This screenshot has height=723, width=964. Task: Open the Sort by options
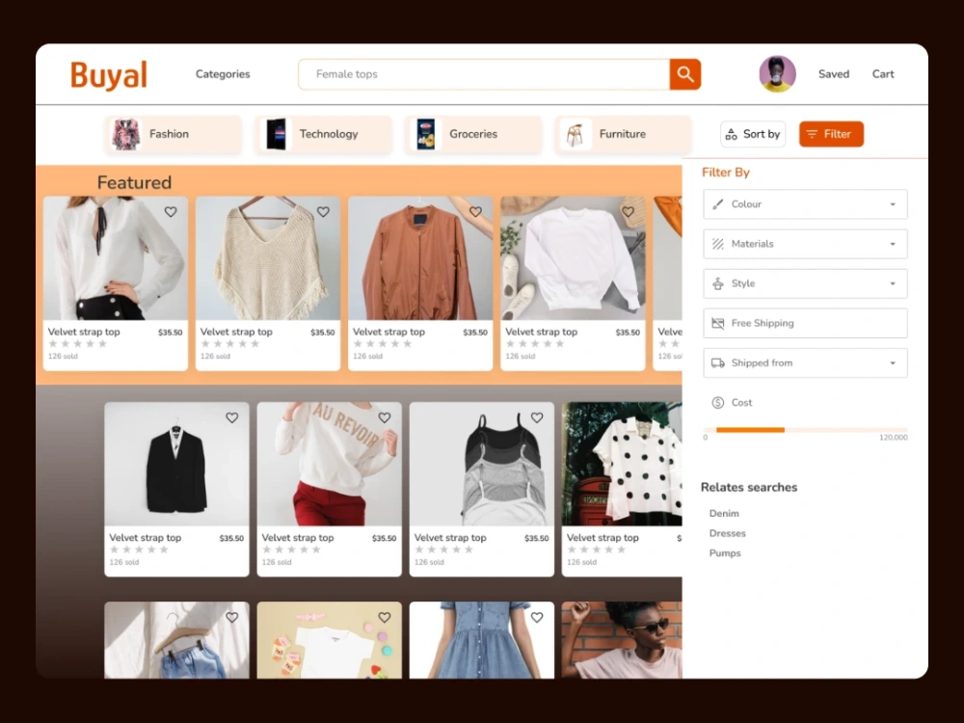[753, 134]
